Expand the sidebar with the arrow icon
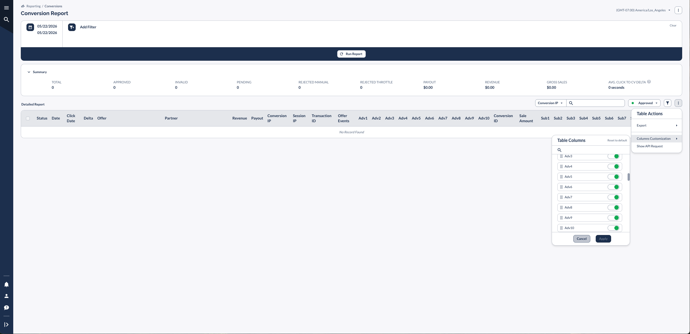 (6, 325)
